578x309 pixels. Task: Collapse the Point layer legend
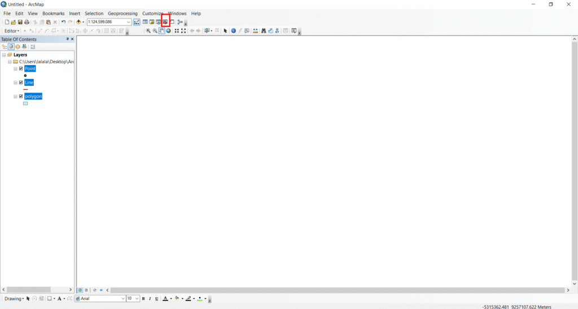pos(15,68)
